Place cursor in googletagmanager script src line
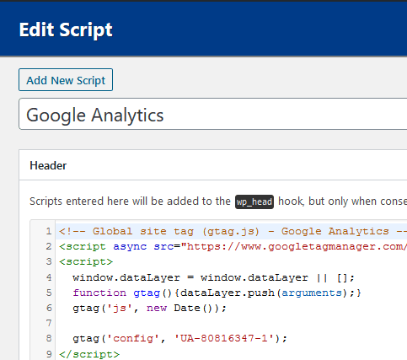407x360 pixels. [x=233, y=247]
